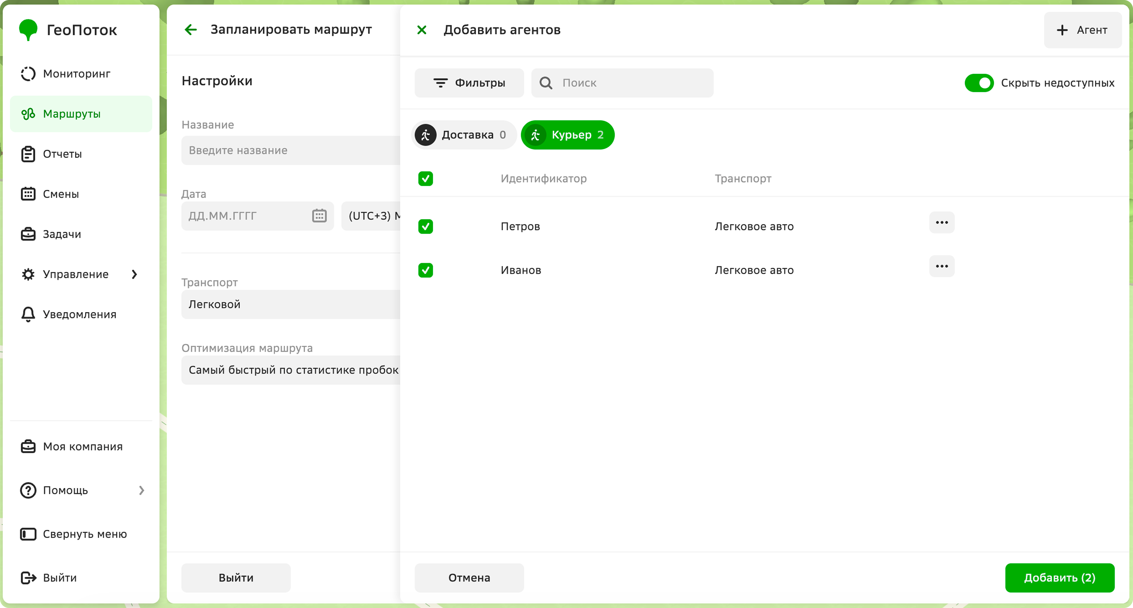Click the Поиск search field
This screenshot has width=1133, height=608.
pyautogui.click(x=622, y=83)
